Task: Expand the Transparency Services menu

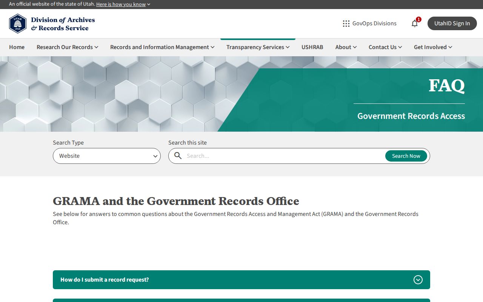Action: 258,47
